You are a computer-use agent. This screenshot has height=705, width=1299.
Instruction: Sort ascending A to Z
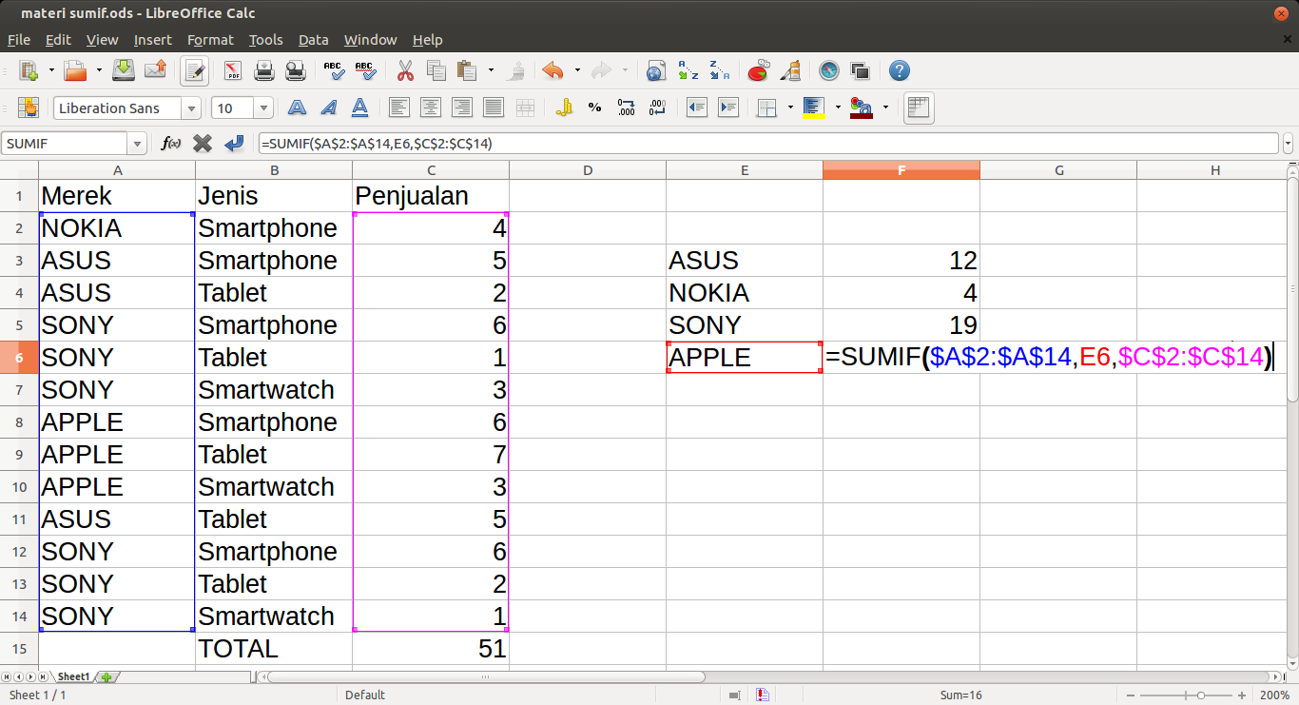pyautogui.click(x=688, y=70)
